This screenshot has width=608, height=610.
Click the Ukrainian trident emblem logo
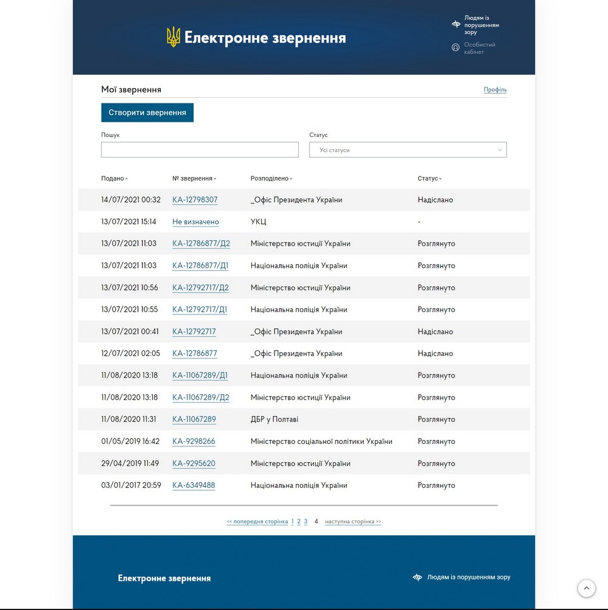pos(173,37)
